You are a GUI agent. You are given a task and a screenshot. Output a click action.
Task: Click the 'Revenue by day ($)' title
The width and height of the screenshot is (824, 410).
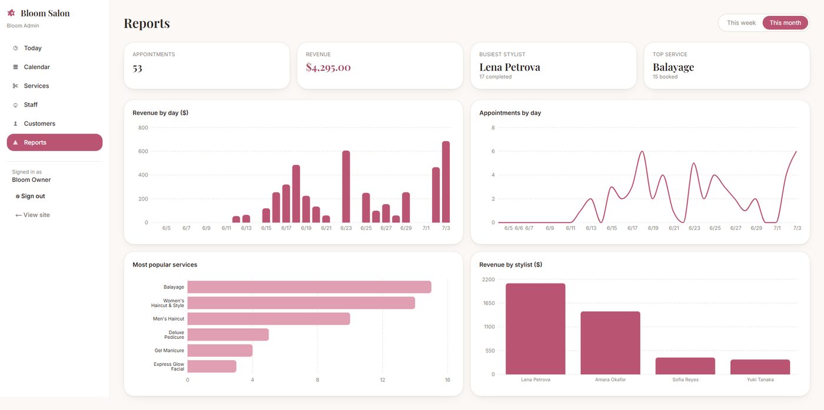coord(160,112)
